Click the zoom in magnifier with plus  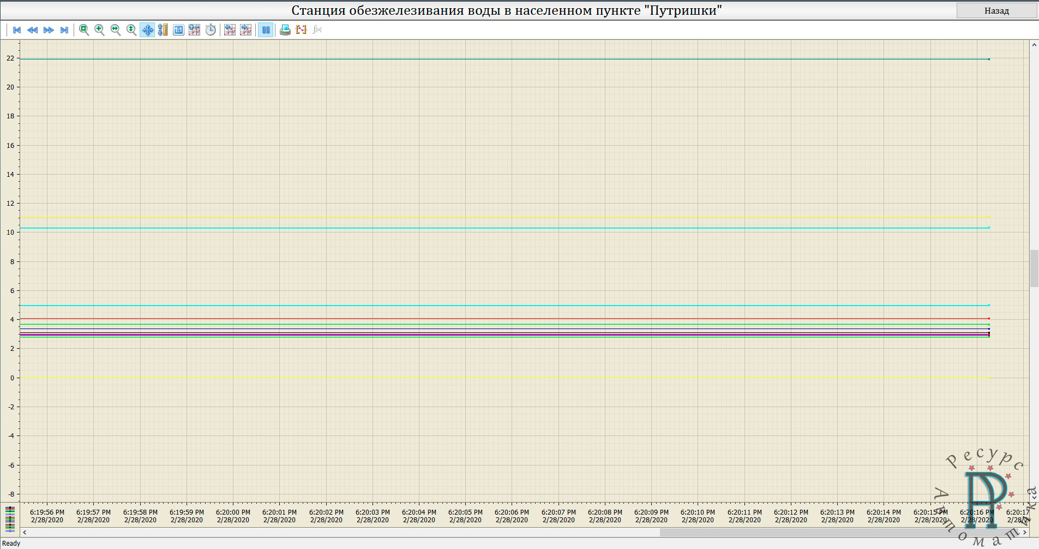click(x=99, y=30)
